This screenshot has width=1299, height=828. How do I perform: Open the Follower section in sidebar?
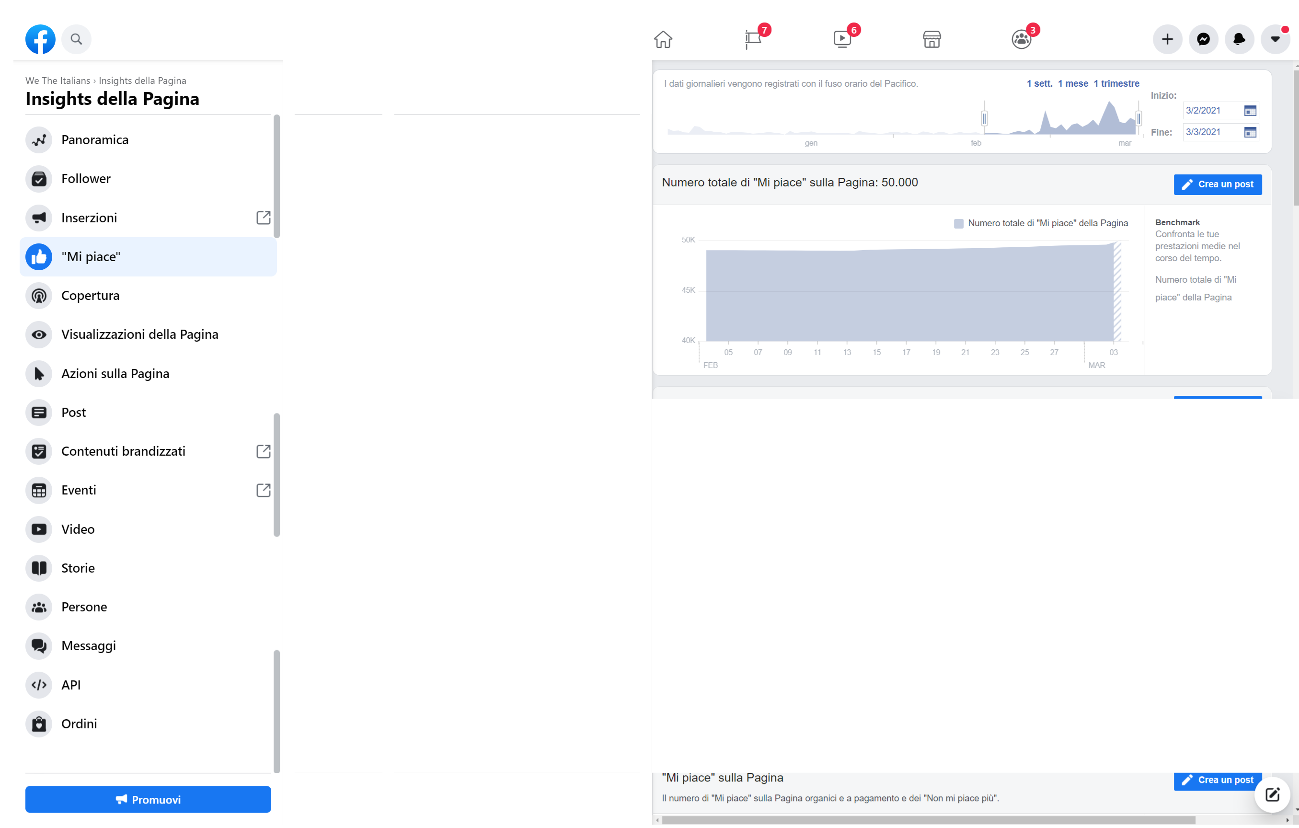click(86, 179)
